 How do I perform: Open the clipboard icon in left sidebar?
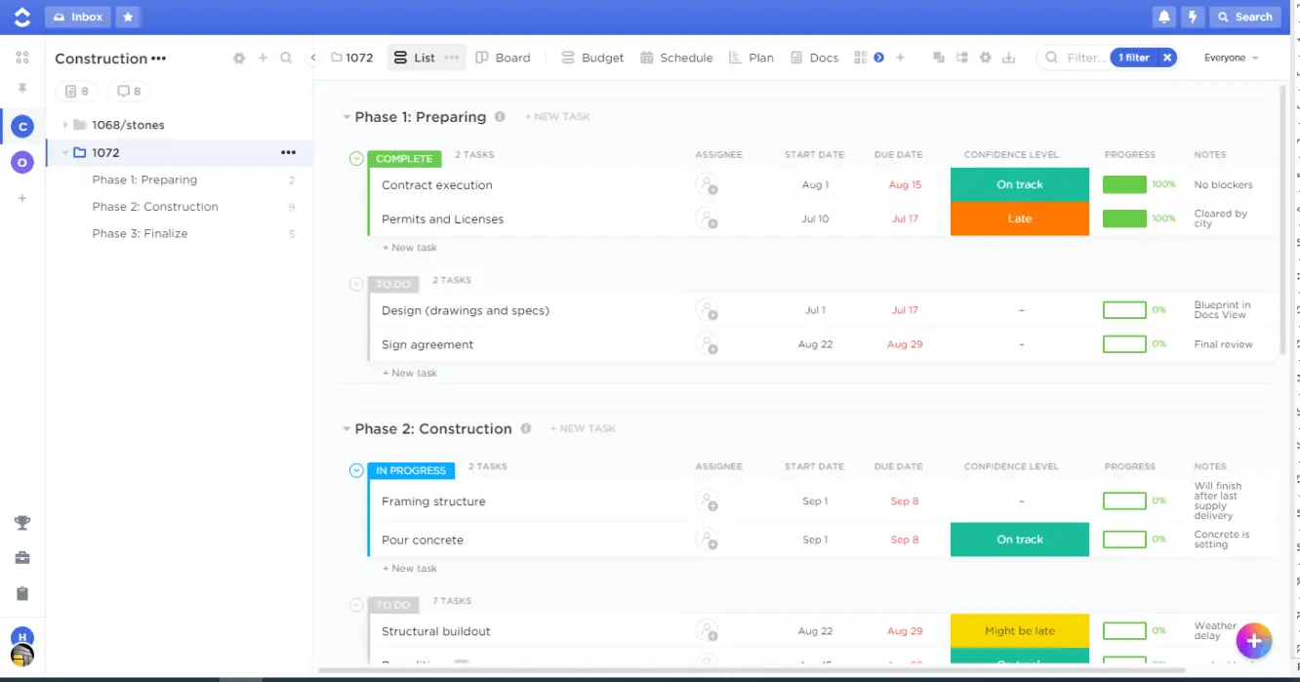[x=22, y=593]
